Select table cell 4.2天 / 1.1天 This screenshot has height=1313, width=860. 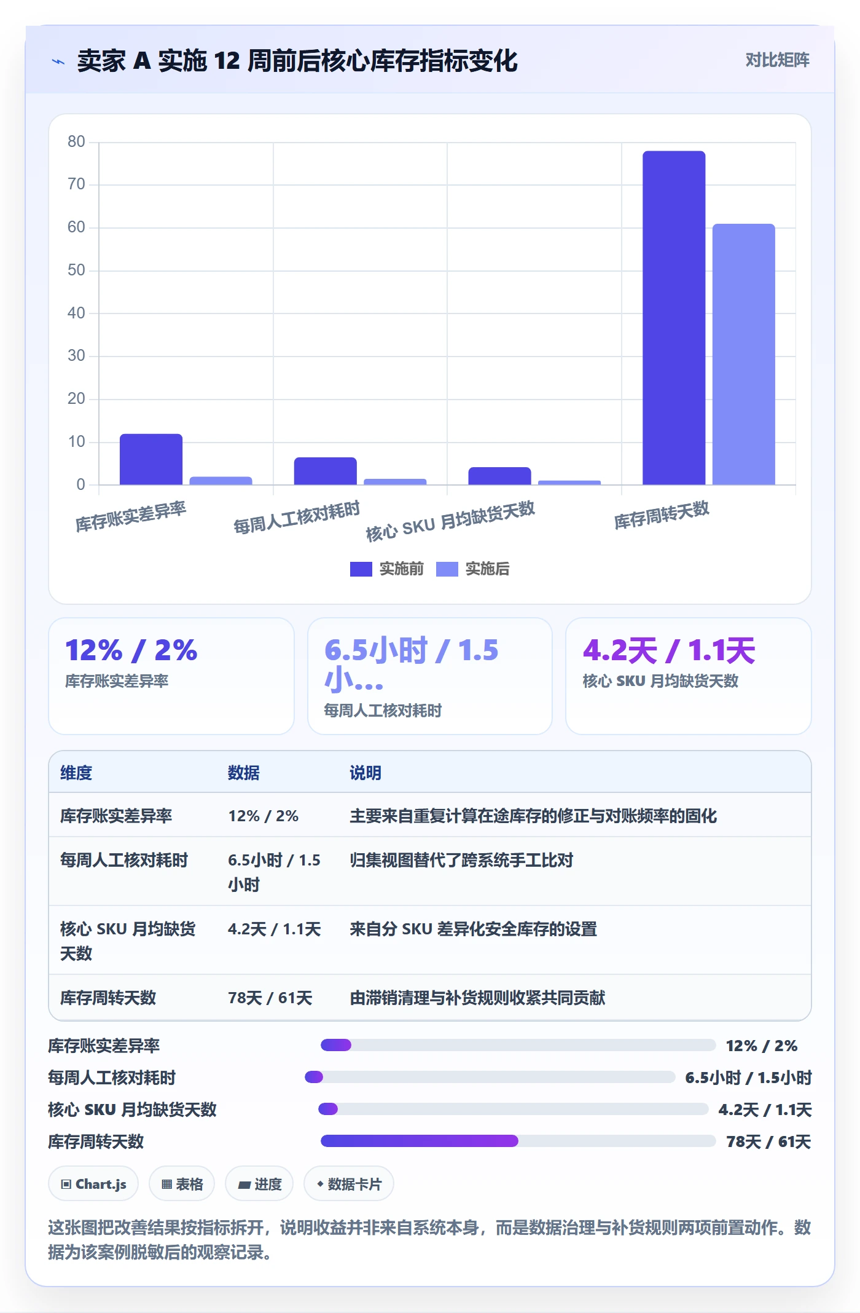click(x=275, y=929)
